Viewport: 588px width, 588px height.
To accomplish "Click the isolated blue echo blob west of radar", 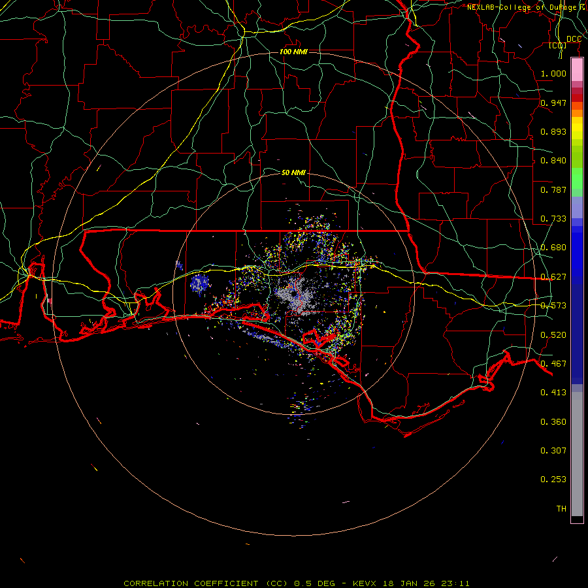I will point(199,284).
